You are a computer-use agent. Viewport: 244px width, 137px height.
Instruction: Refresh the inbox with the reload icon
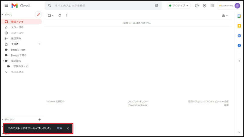pos(60,15)
